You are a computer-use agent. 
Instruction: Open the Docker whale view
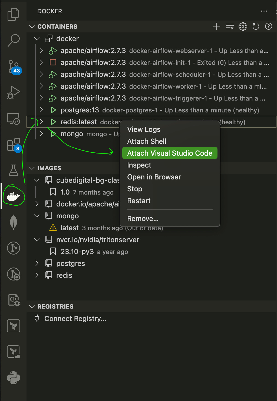tap(13, 196)
